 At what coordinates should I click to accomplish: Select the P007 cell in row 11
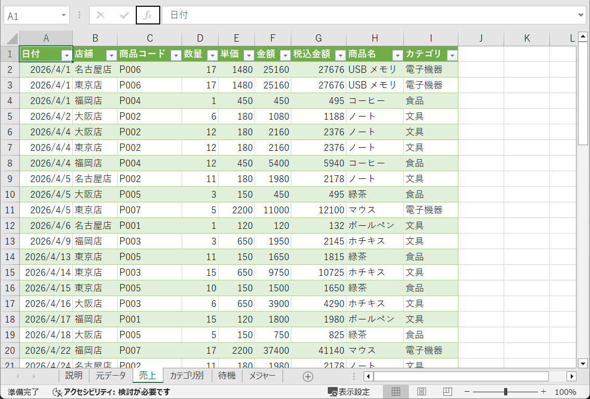[149, 210]
